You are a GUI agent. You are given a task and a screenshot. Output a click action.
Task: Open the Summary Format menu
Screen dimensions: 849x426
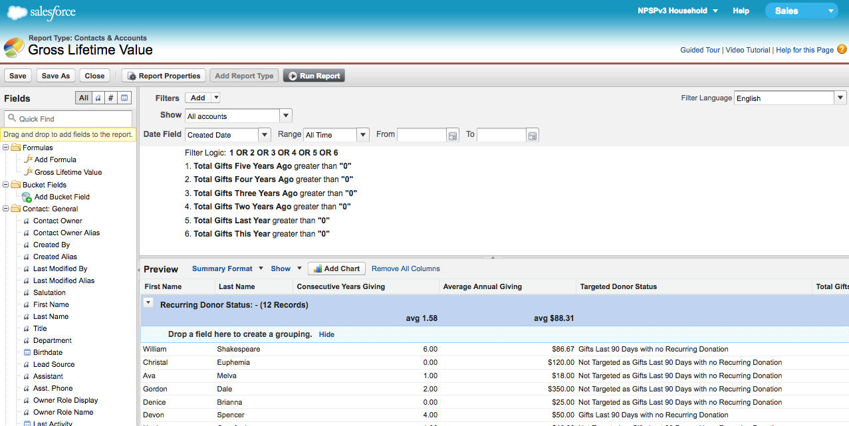point(228,268)
